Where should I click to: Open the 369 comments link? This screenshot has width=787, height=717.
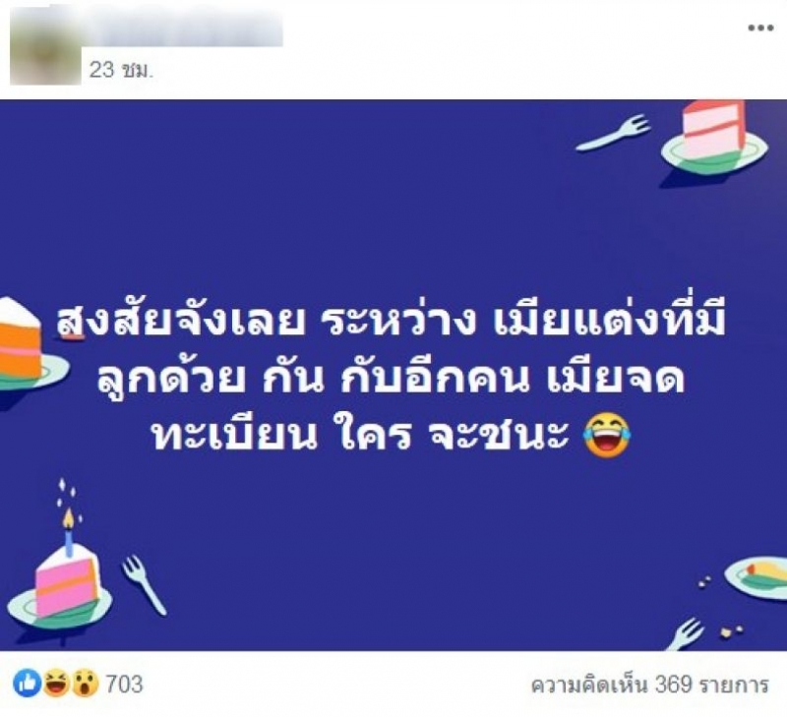(x=650, y=685)
